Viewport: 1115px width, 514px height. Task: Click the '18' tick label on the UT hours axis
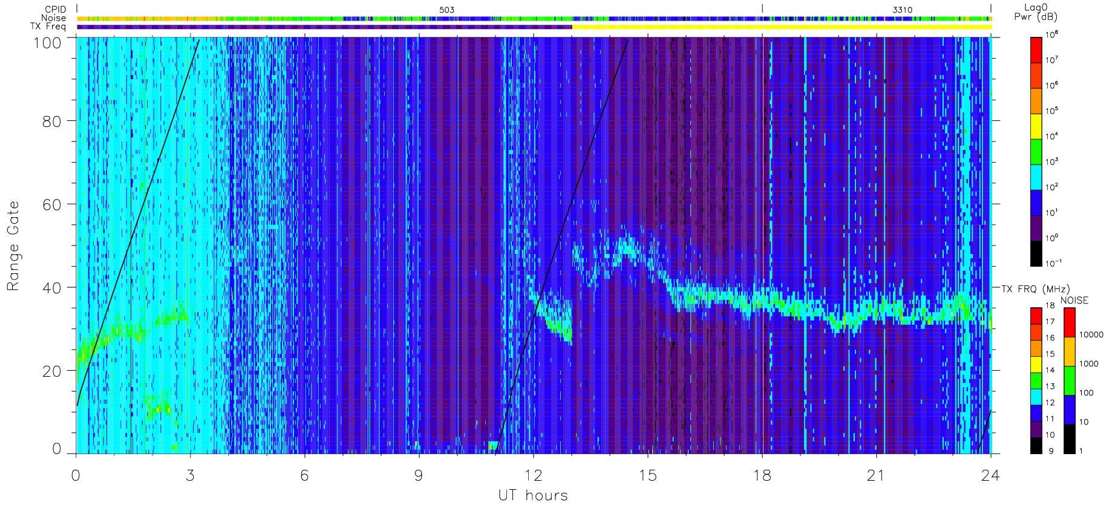(762, 476)
